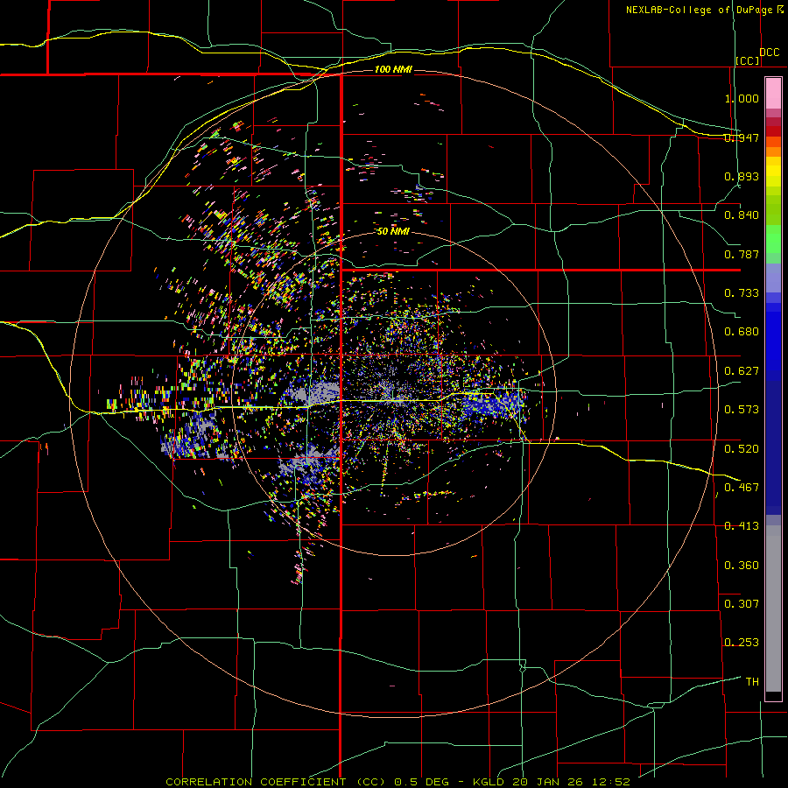This screenshot has height=788, width=788.
Task: Click the CORRELATION COEFFICIENT (CC) caption title
Action: [x=276, y=782]
